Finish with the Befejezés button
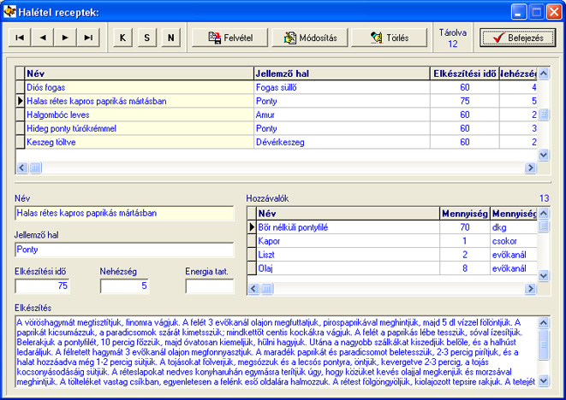 [x=518, y=38]
